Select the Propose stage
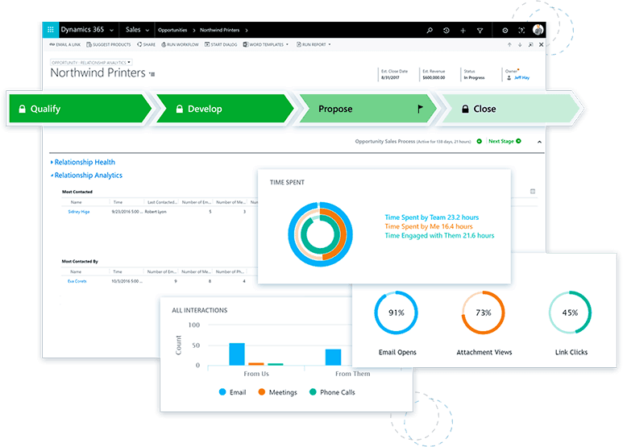 pyautogui.click(x=368, y=109)
